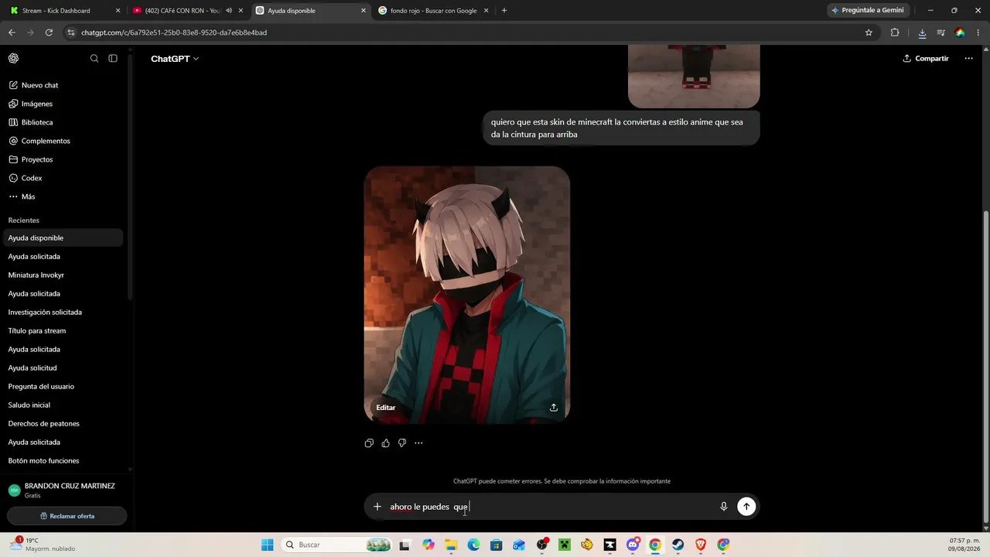Collapse the sidebar with the panel icon
Screen dimensions: 990x557
(x=113, y=59)
